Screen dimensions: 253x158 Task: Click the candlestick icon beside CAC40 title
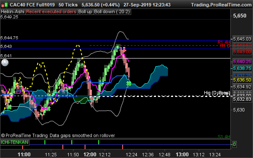point(5,5)
